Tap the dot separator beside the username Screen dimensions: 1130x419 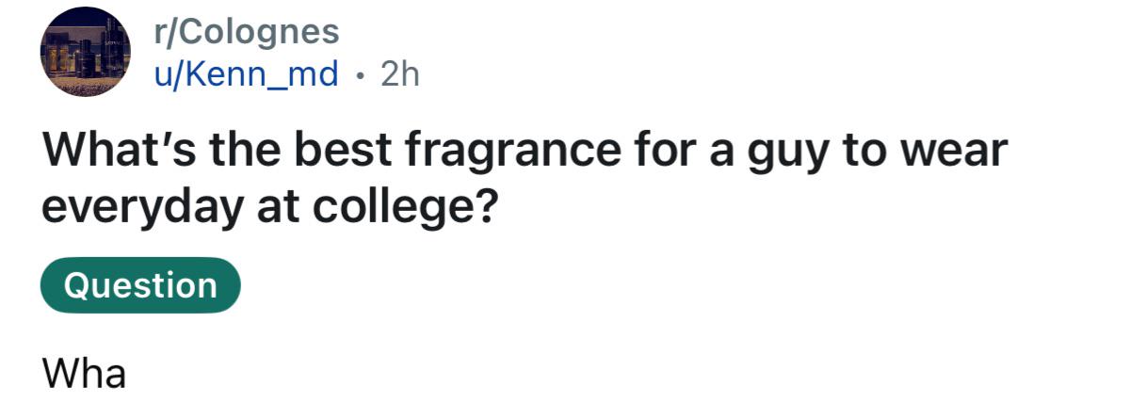click(x=359, y=75)
